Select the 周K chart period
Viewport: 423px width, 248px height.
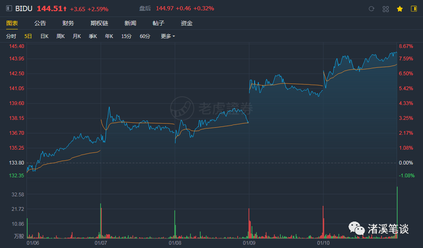pos(60,36)
